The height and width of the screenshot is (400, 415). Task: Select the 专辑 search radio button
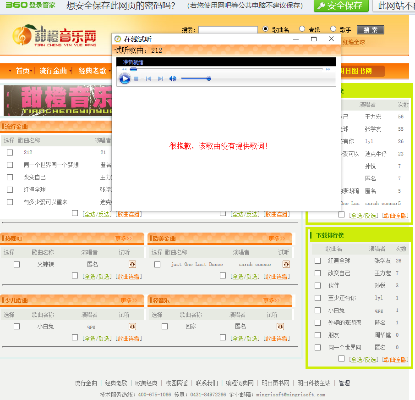(302, 29)
